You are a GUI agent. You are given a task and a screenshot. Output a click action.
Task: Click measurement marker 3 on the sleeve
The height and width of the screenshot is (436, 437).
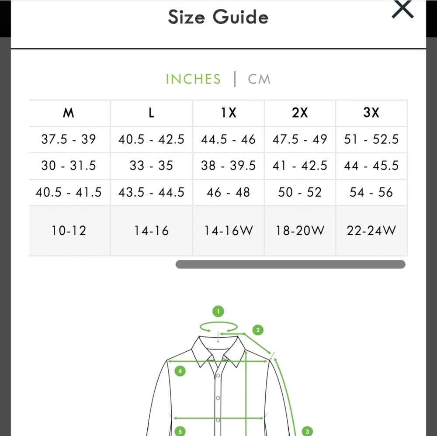pos(307,431)
